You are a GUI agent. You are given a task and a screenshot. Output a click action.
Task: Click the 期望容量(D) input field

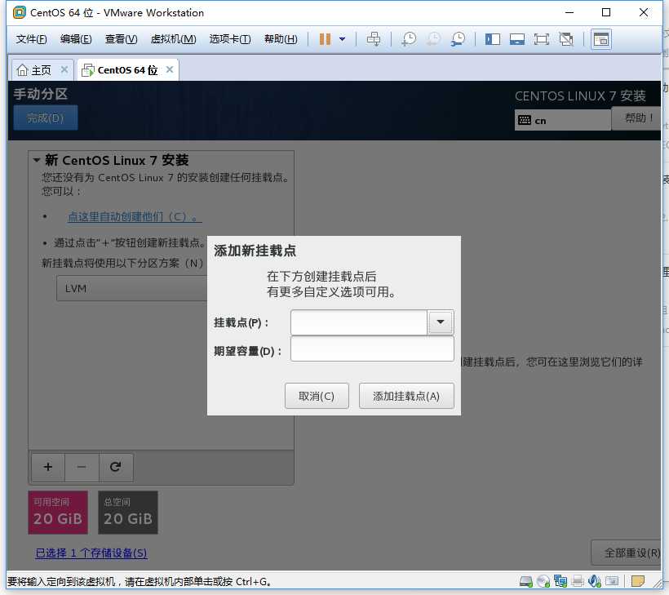(x=372, y=349)
